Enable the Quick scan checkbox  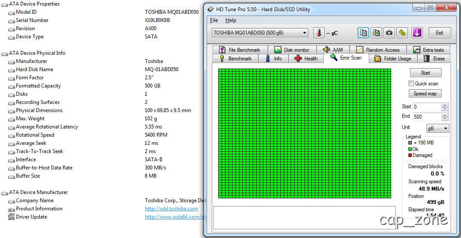pyautogui.click(x=411, y=84)
